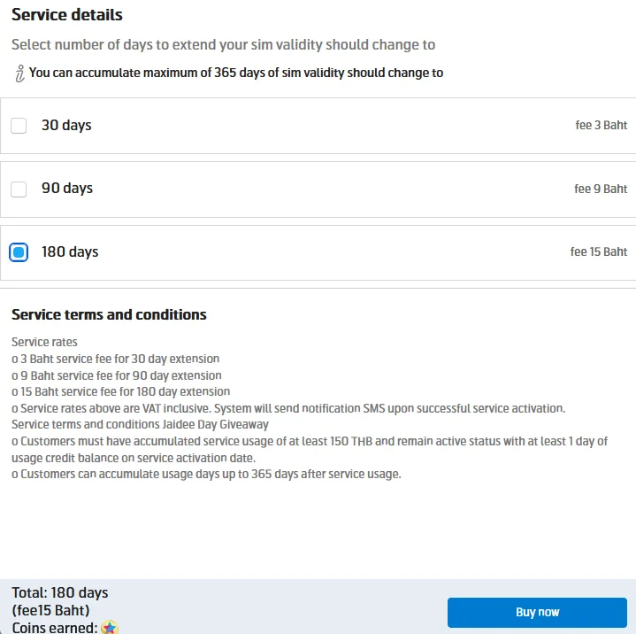Choose the "90 days" option label

coord(67,189)
